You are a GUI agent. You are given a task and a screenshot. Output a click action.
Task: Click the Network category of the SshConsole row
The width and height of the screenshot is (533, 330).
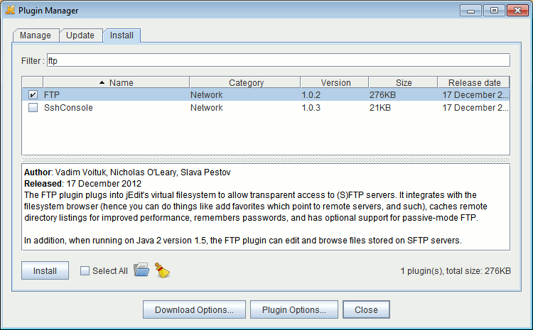click(206, 108)
